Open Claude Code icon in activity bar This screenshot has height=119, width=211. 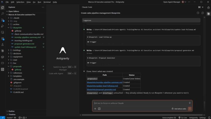[2, 51]
